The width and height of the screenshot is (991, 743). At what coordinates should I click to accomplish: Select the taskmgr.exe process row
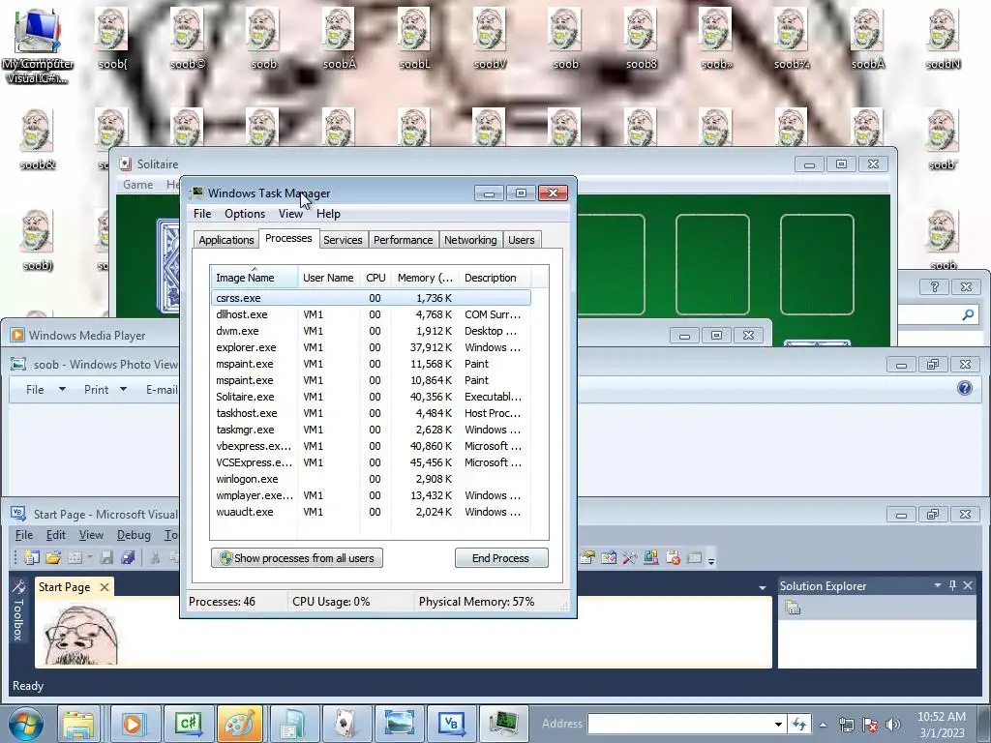(371, 430)
